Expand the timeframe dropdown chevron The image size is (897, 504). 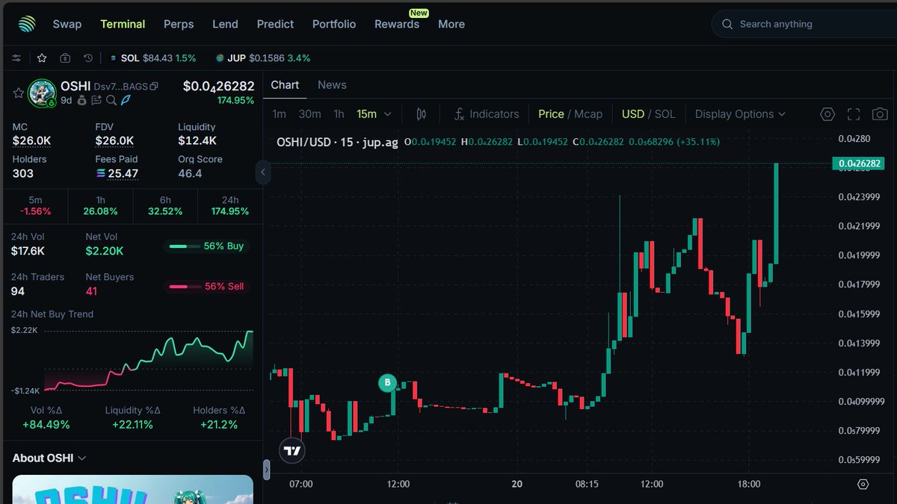pyautogui.click(x=387, y=114)
